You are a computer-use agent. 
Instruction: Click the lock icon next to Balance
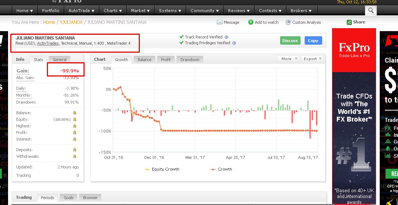tap(75, 113)
